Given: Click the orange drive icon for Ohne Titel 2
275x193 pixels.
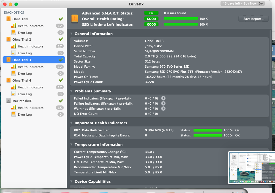Looking at the screenshot, I should coord(9,40).
